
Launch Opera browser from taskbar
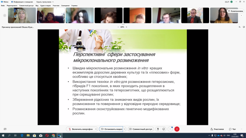(x=47, y=135)
